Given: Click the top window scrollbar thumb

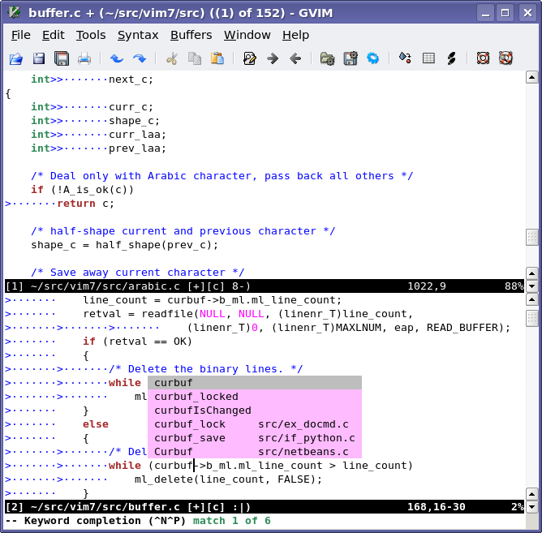Looking at the screenshot, I should click(532, 238).
